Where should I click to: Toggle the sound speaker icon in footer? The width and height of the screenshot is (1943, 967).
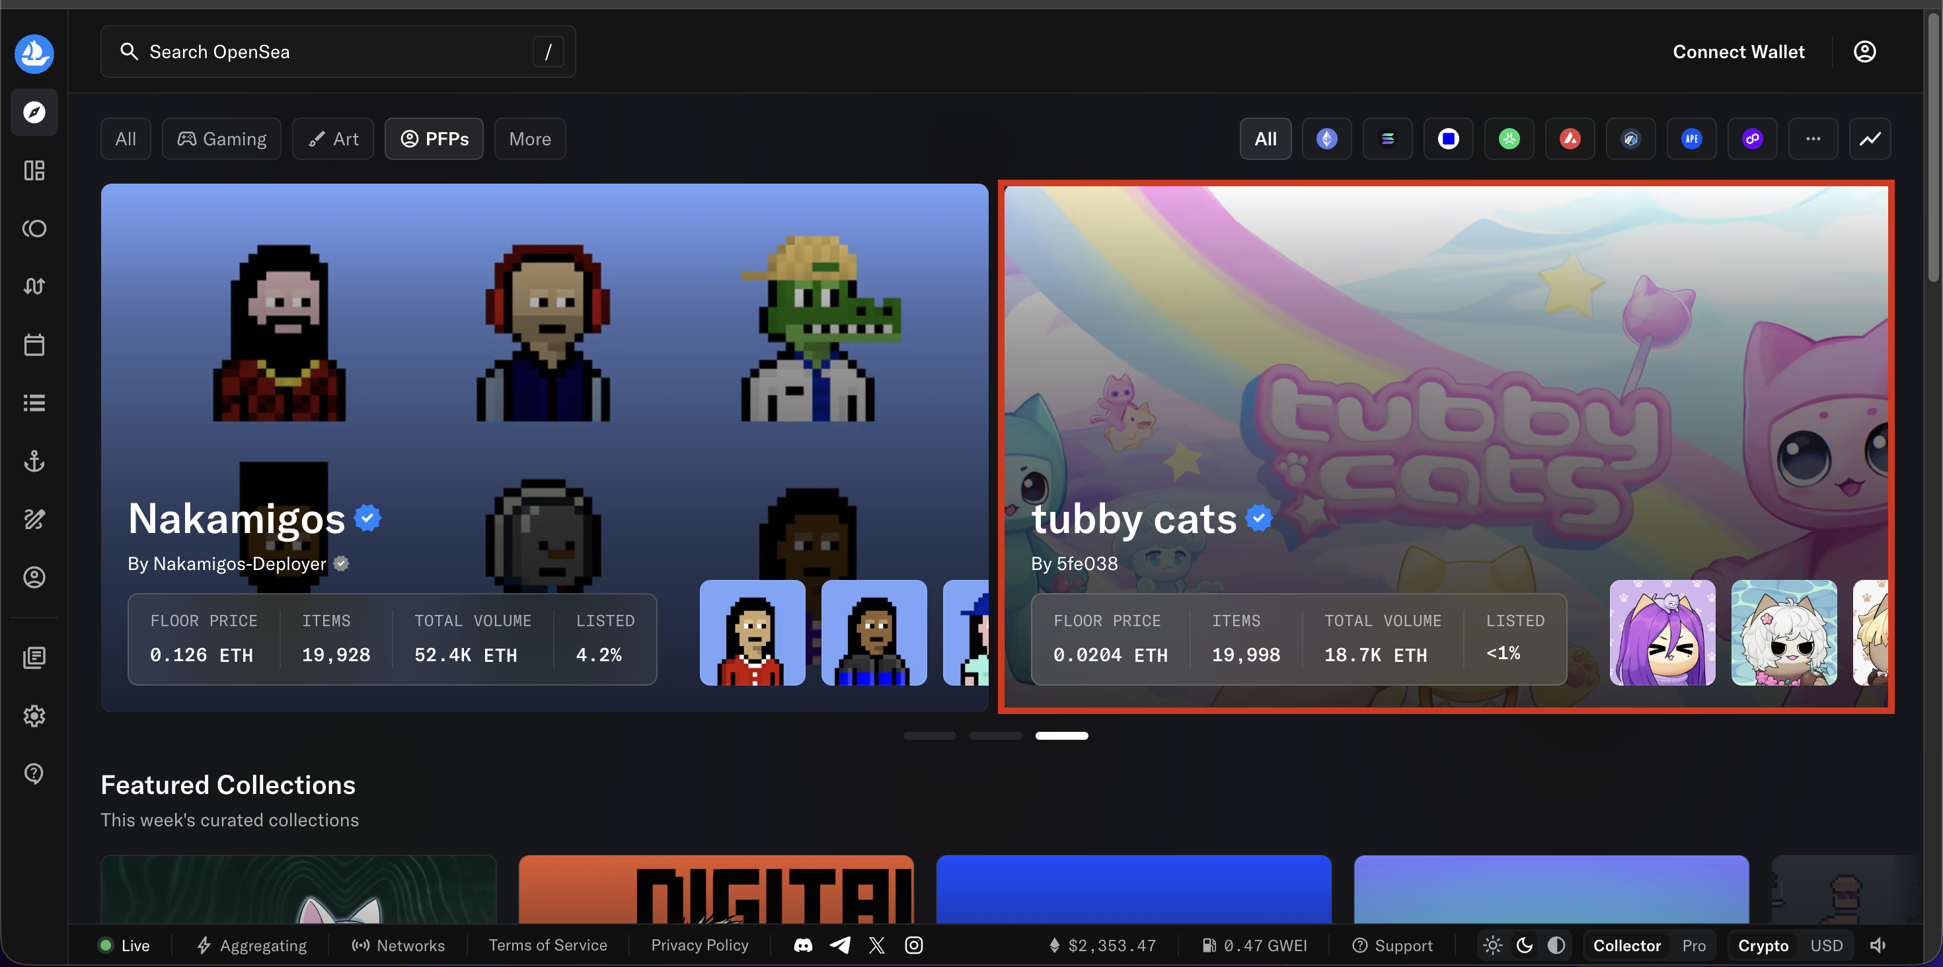click(1878, 945)
